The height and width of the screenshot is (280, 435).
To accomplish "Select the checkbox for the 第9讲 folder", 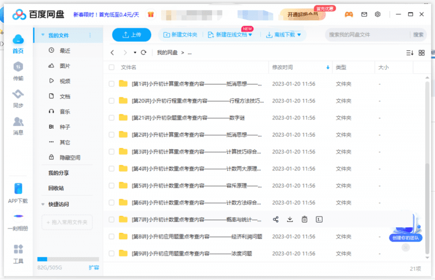I will click(x=111, y=253).
